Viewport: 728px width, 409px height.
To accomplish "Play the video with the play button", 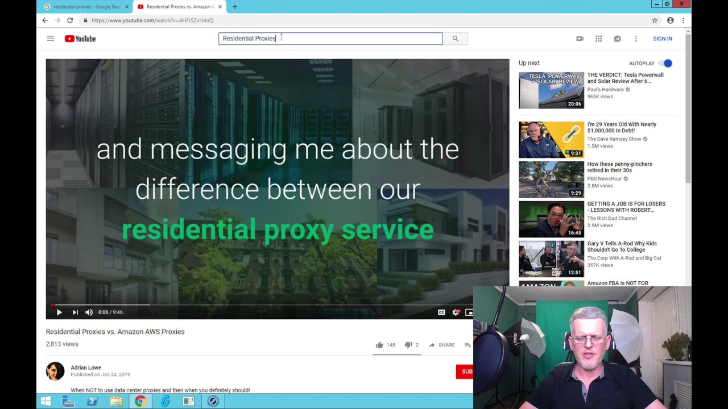I will pyautogui.click(x=59, y=312).
